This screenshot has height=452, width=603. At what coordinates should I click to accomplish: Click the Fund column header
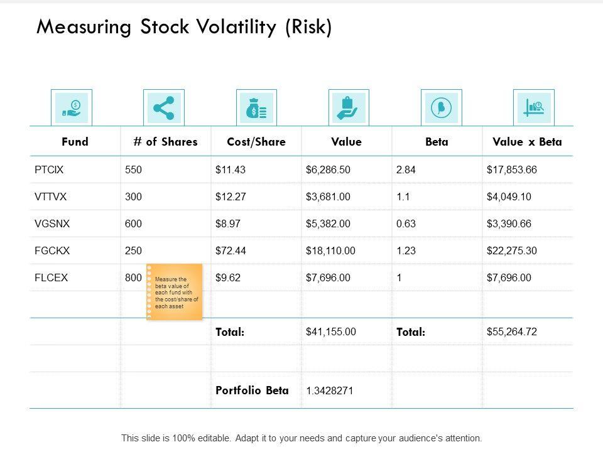[75, 142]
